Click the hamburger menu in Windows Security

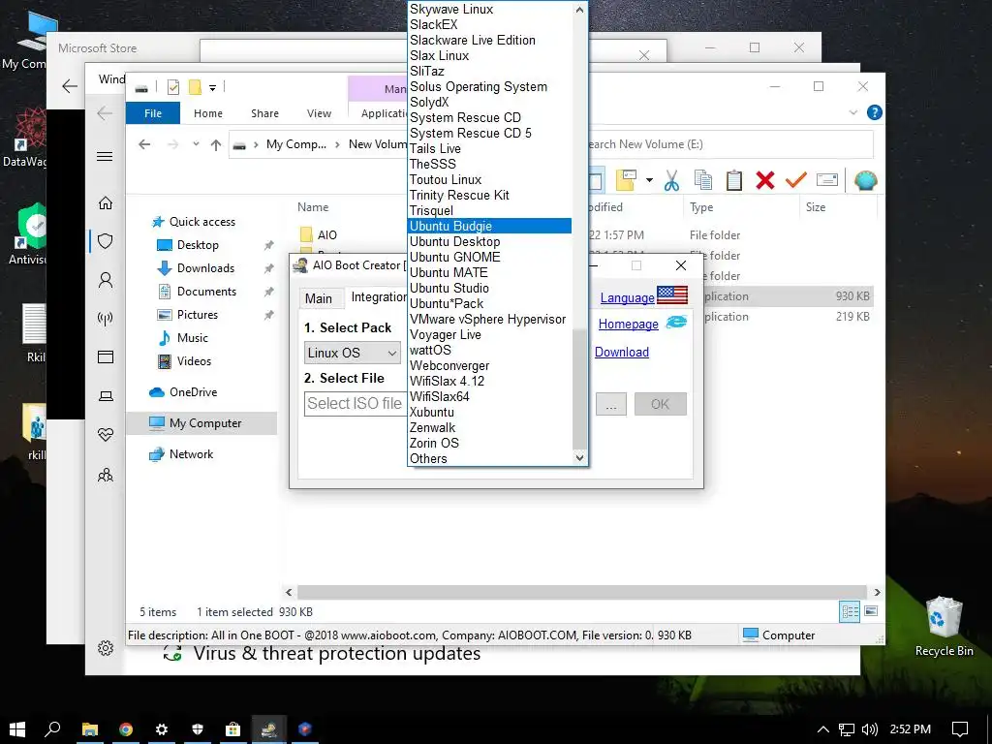[x=105, y=156]
